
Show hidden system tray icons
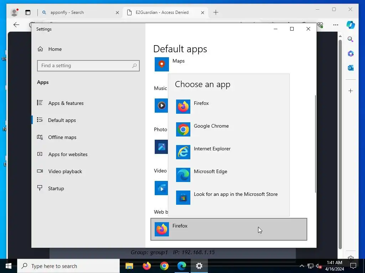[x=302, y=266]
